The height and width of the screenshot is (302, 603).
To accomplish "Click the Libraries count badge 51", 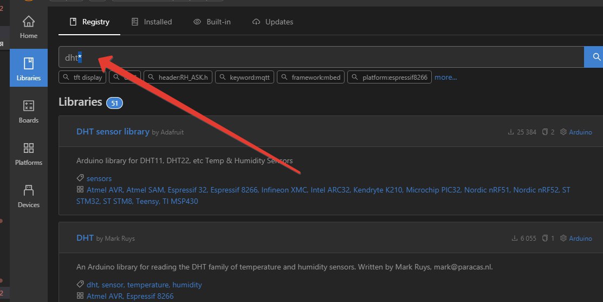I will [114, 103].
